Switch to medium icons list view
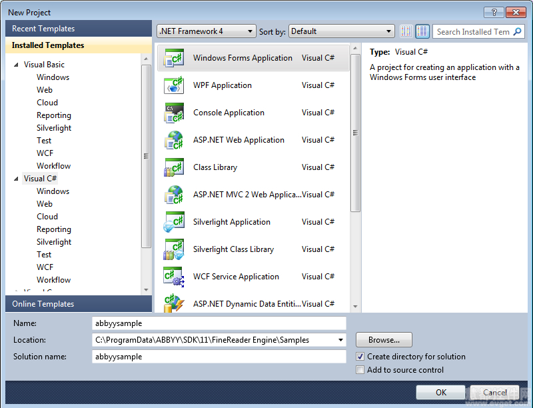This screenshot has height=408, width=533. coord(422,31)
